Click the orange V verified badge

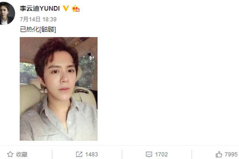coord(66,8)
